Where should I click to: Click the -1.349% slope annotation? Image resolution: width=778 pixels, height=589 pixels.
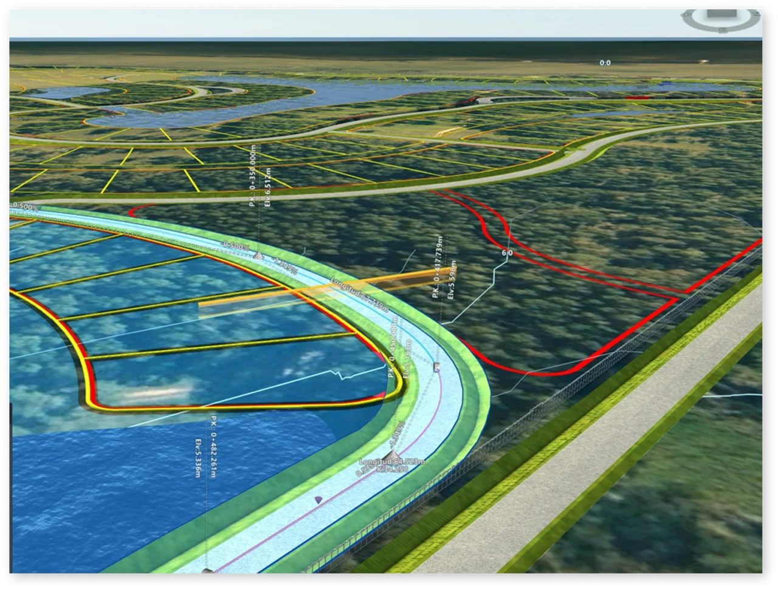coord(284,265)
